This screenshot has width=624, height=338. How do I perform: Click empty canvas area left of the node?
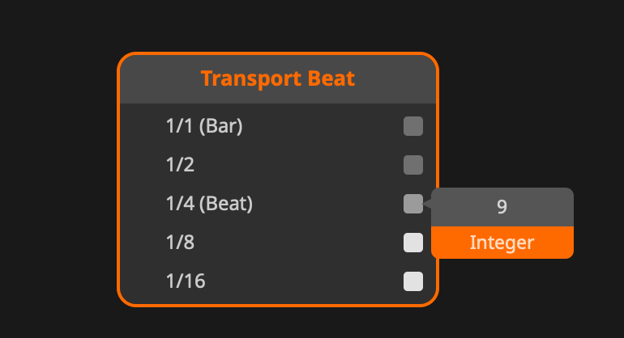(x=57, y=178)
